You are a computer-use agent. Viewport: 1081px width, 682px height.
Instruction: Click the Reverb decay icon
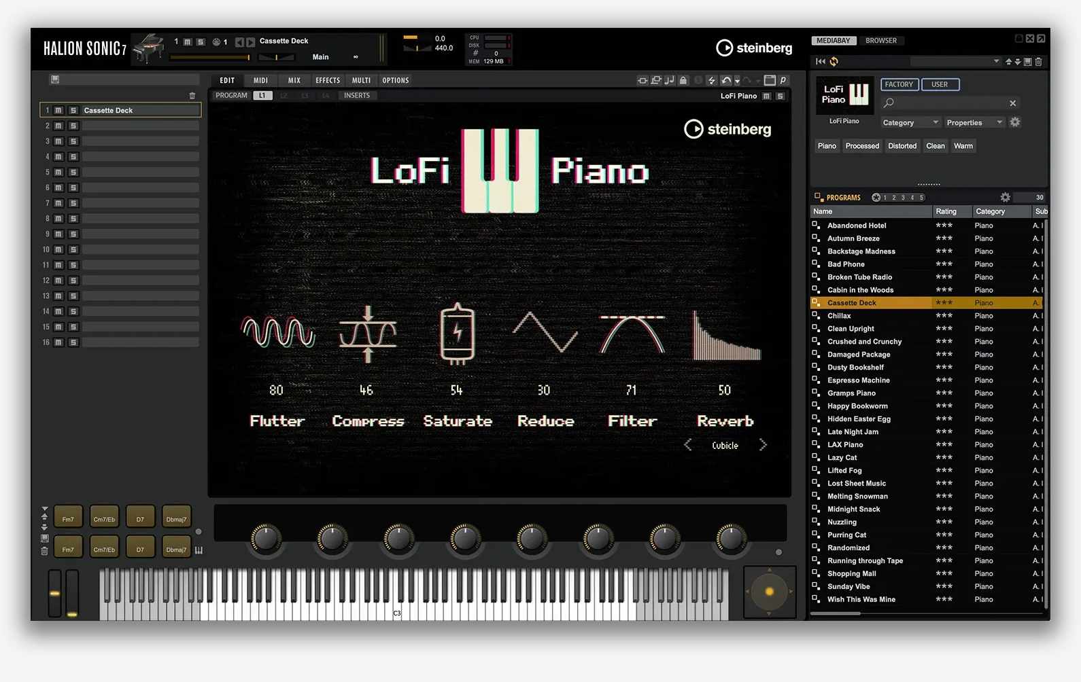726,335
